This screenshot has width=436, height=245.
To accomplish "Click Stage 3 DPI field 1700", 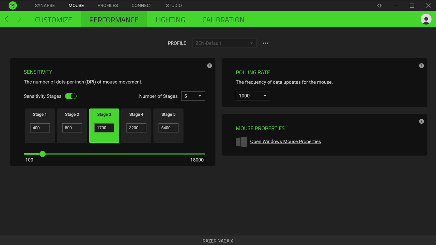I will coord(104,128).
